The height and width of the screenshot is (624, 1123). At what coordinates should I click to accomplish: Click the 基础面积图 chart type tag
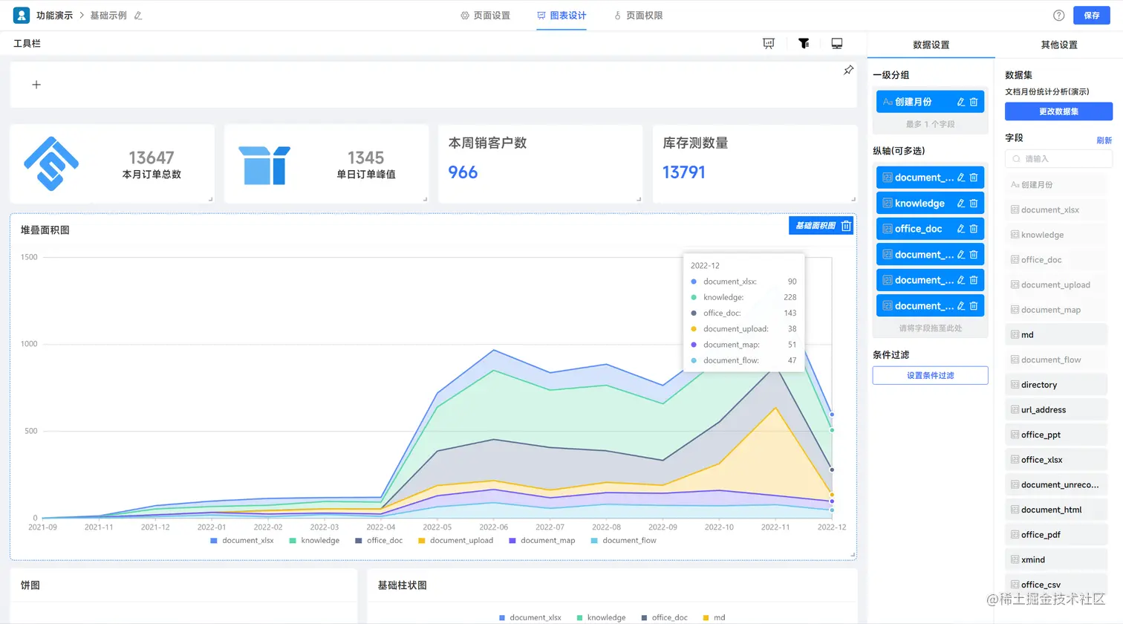[x=815, y=226]
